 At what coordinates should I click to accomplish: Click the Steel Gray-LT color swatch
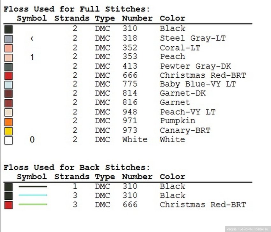click(9, 39)
